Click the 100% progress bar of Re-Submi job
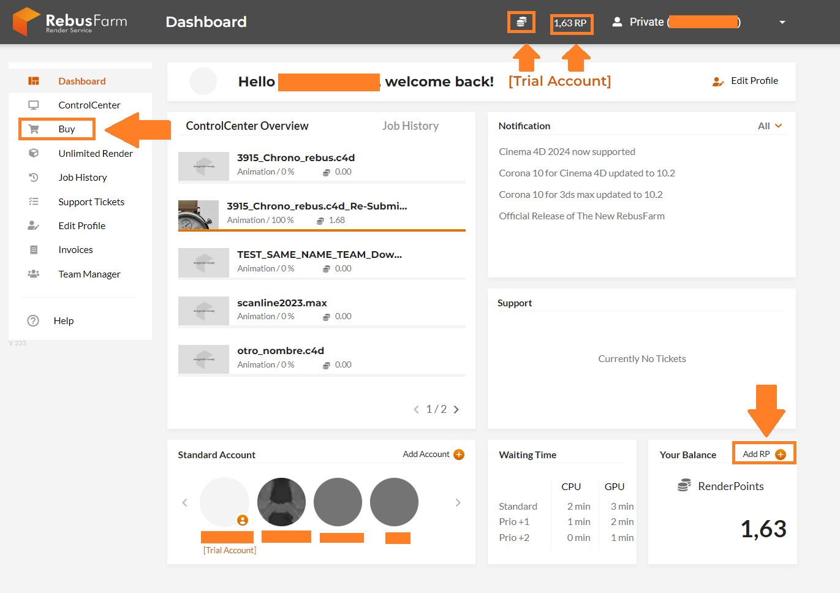The width and height of the screenshot is (840, 593). tap(322, 230)
